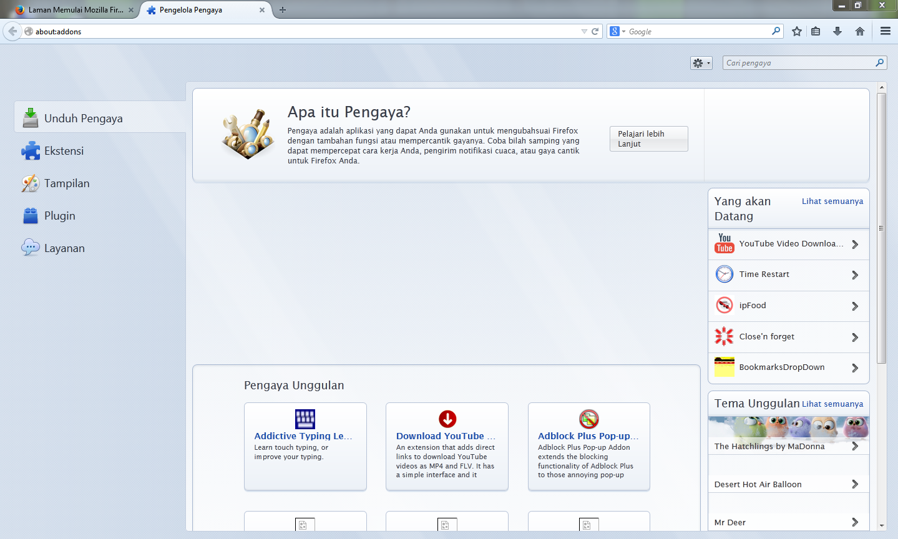Screen dimensions: 898x539
Task: Open the Google search engine dropdown
Action: coord(618,31)
